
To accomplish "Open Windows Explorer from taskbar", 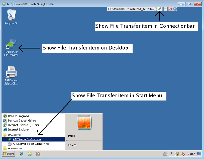I will click(x=30, y=154).
